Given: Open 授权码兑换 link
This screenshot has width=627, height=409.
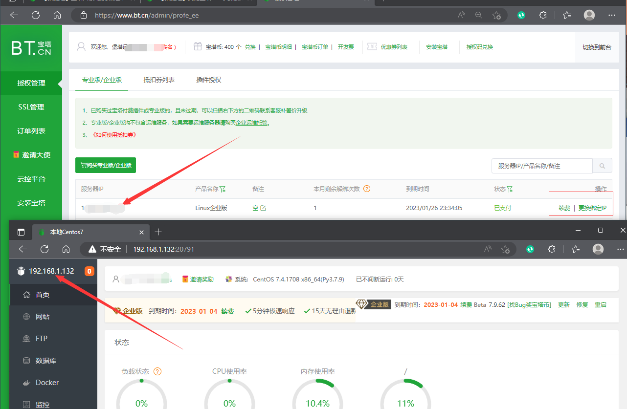Looking at the screenshot, I should pyautogui.click(x=480, y=47).
